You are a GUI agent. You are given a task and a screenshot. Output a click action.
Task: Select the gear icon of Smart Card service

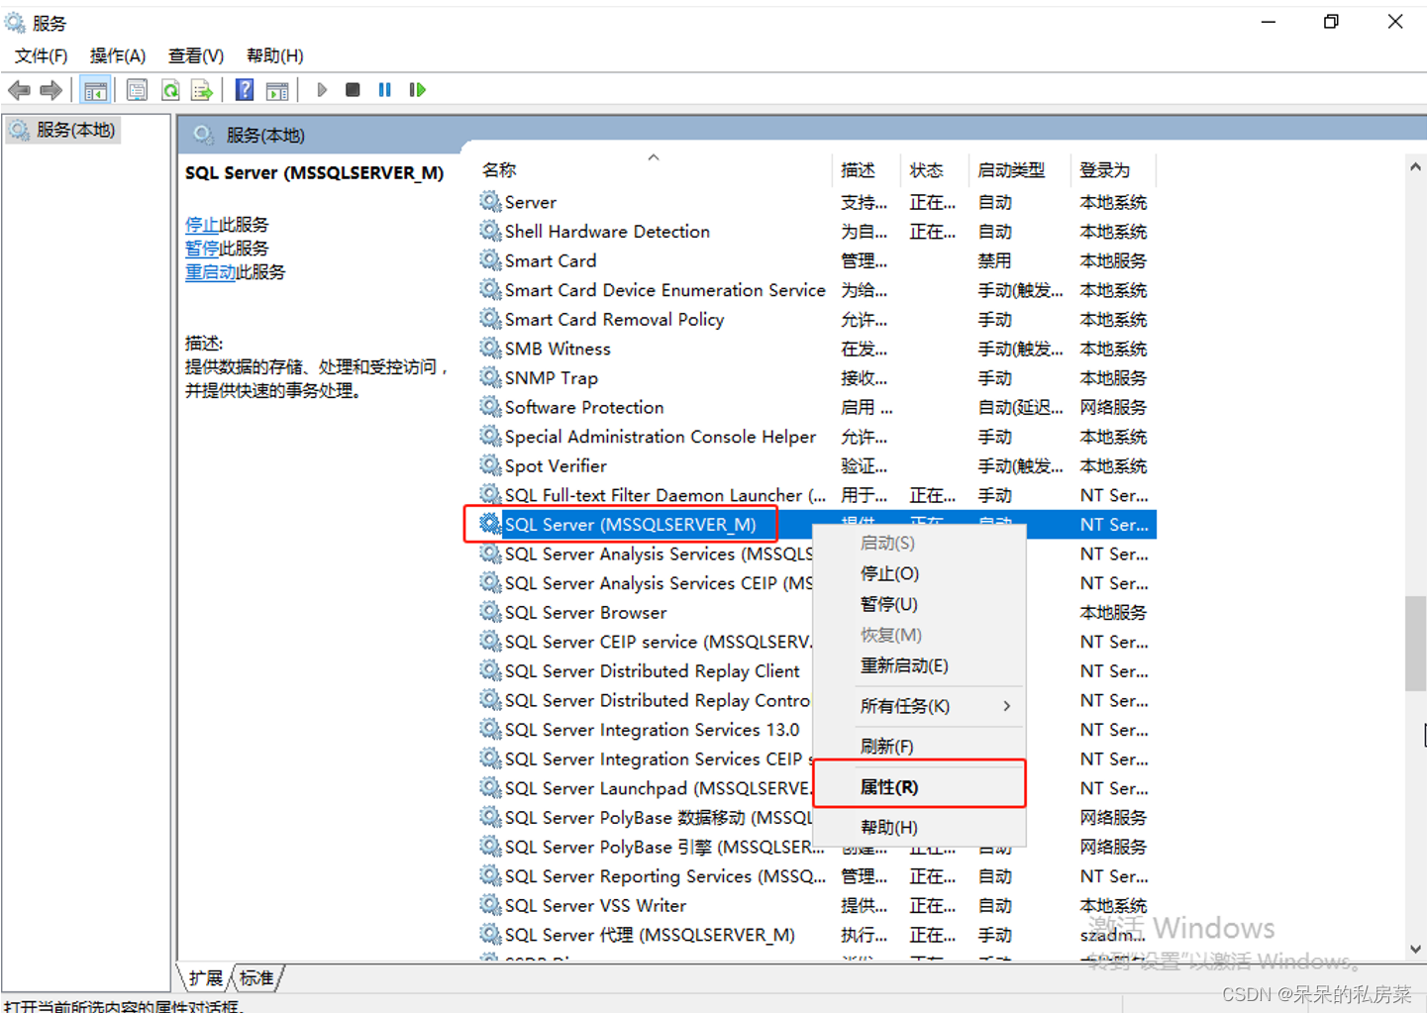(x=490, y=260)
